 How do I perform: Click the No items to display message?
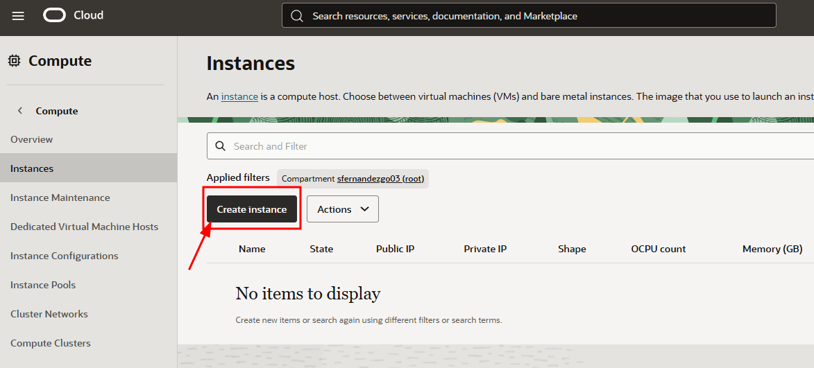click(308, 294)
